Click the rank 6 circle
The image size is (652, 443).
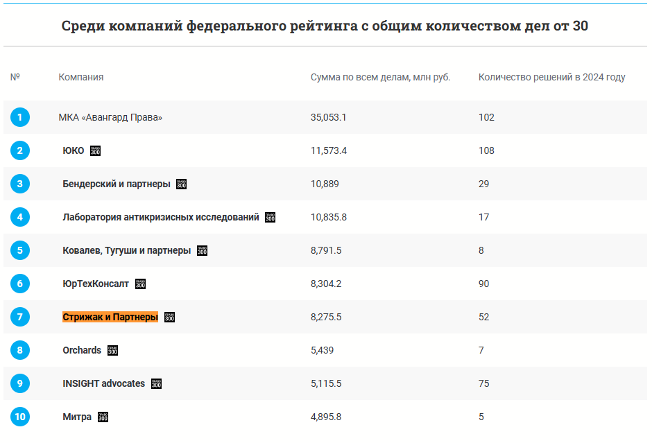coord(20,284)
